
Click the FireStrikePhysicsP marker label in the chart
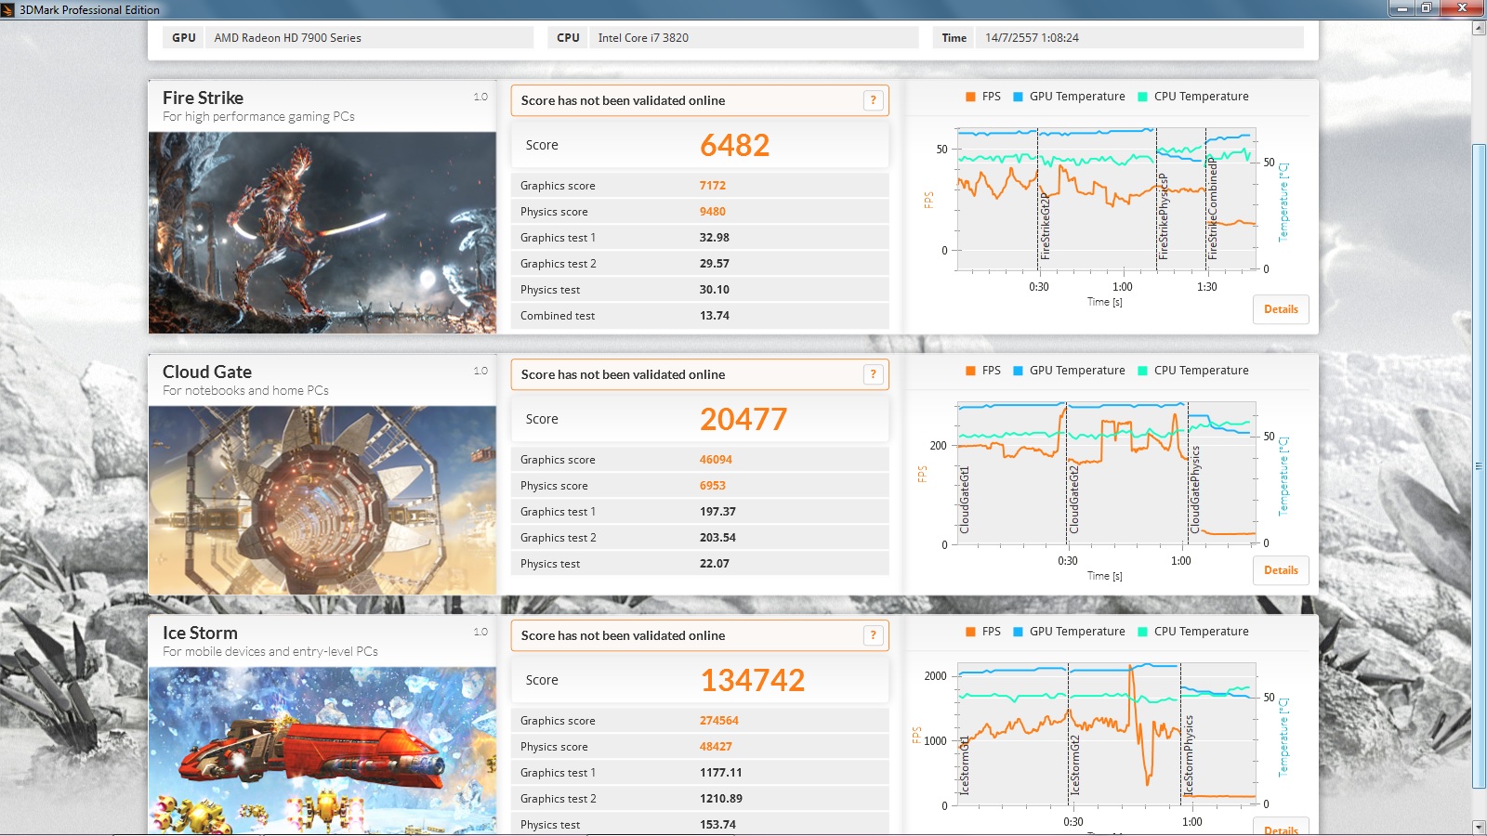click(1163, 216)
